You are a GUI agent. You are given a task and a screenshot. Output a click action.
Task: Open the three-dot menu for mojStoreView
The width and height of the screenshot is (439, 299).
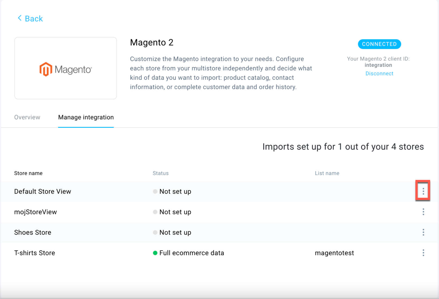(x=423, y=212)
